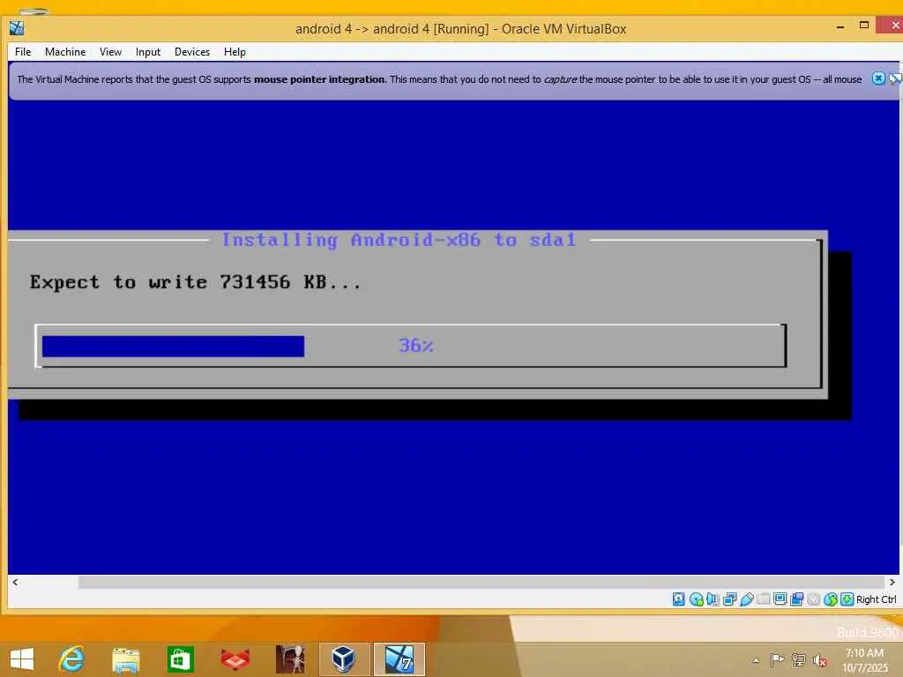Click the recording indicator icon
The image size is (903, 677).
797,599
